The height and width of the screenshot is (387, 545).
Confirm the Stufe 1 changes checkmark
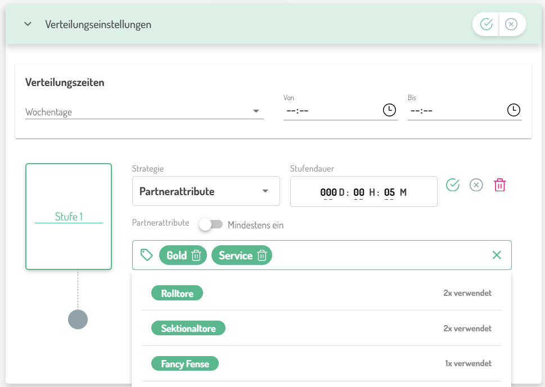[453, 184]
